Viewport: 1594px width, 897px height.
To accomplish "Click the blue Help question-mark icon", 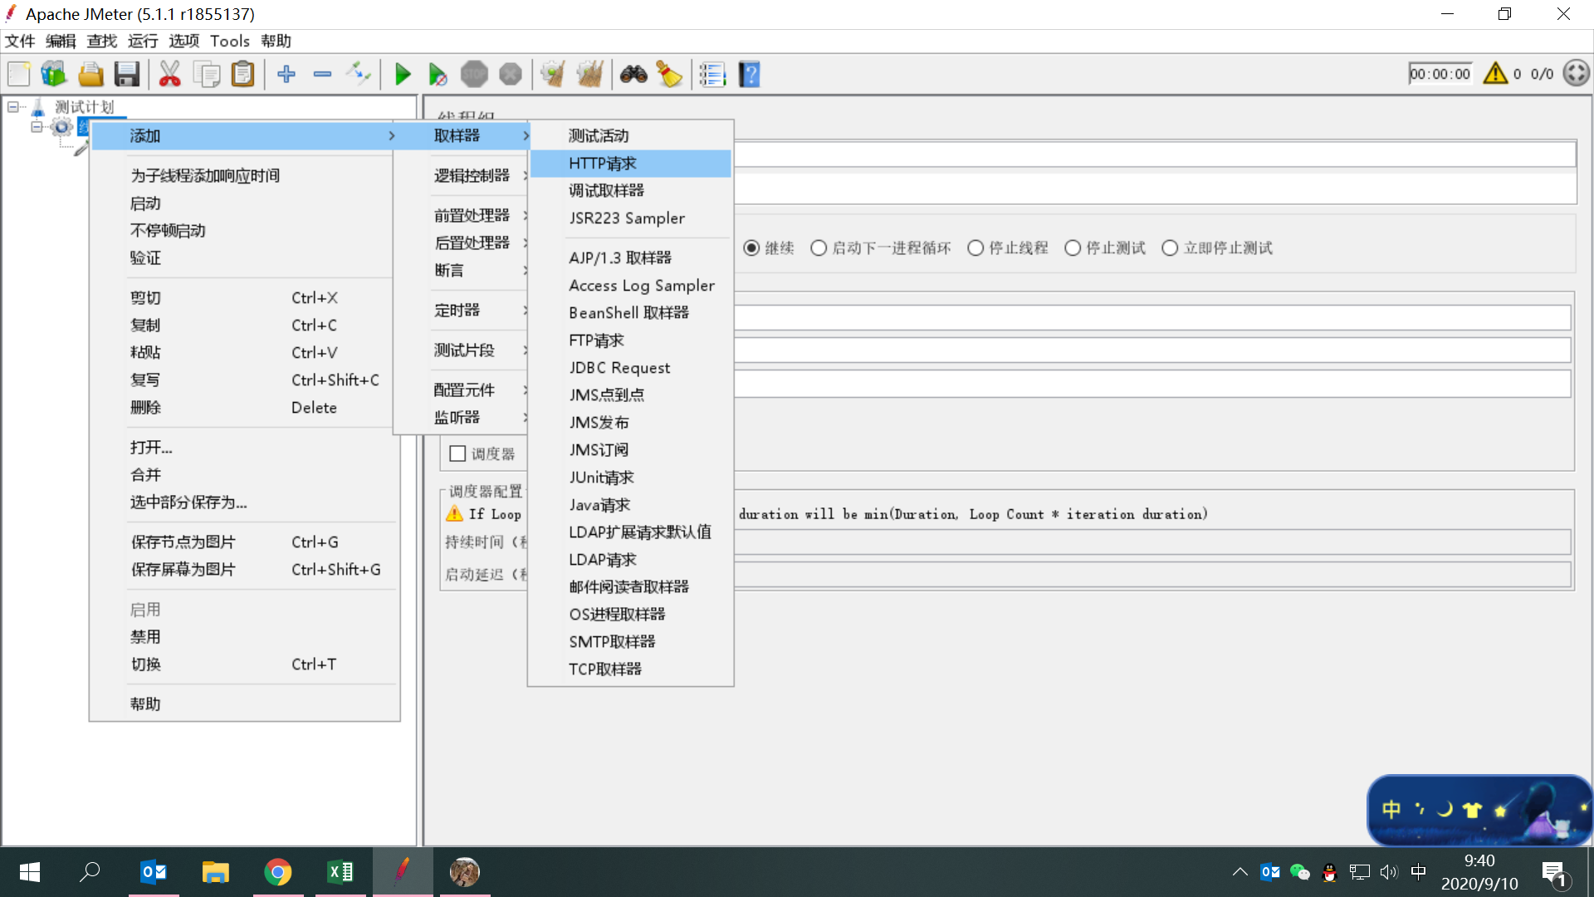I will coord(749,75).
